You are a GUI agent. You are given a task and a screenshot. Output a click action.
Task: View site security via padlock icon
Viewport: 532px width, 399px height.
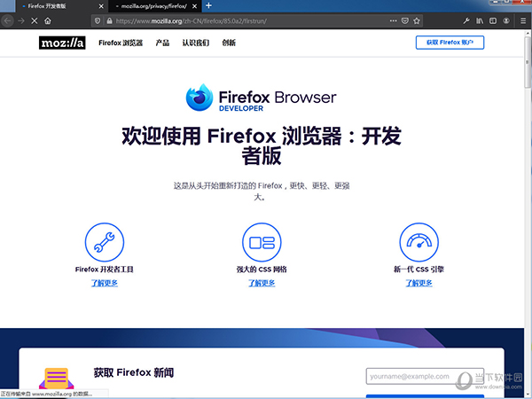pos(109,20)
